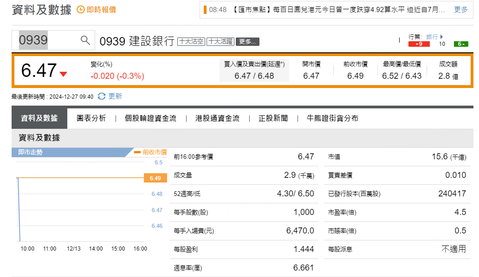
Task: Click the orange 6.49 previous close marker
Action: point(155,178)
